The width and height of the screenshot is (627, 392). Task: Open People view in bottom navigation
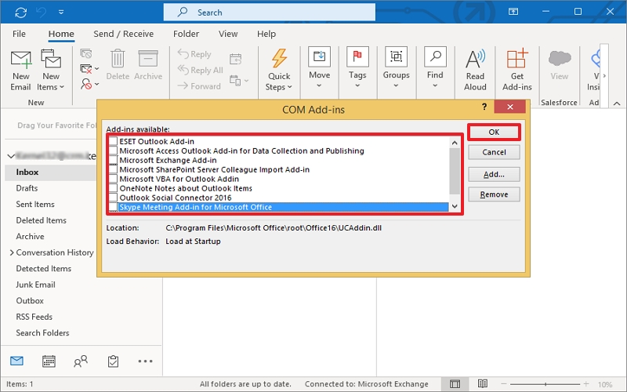81,361
